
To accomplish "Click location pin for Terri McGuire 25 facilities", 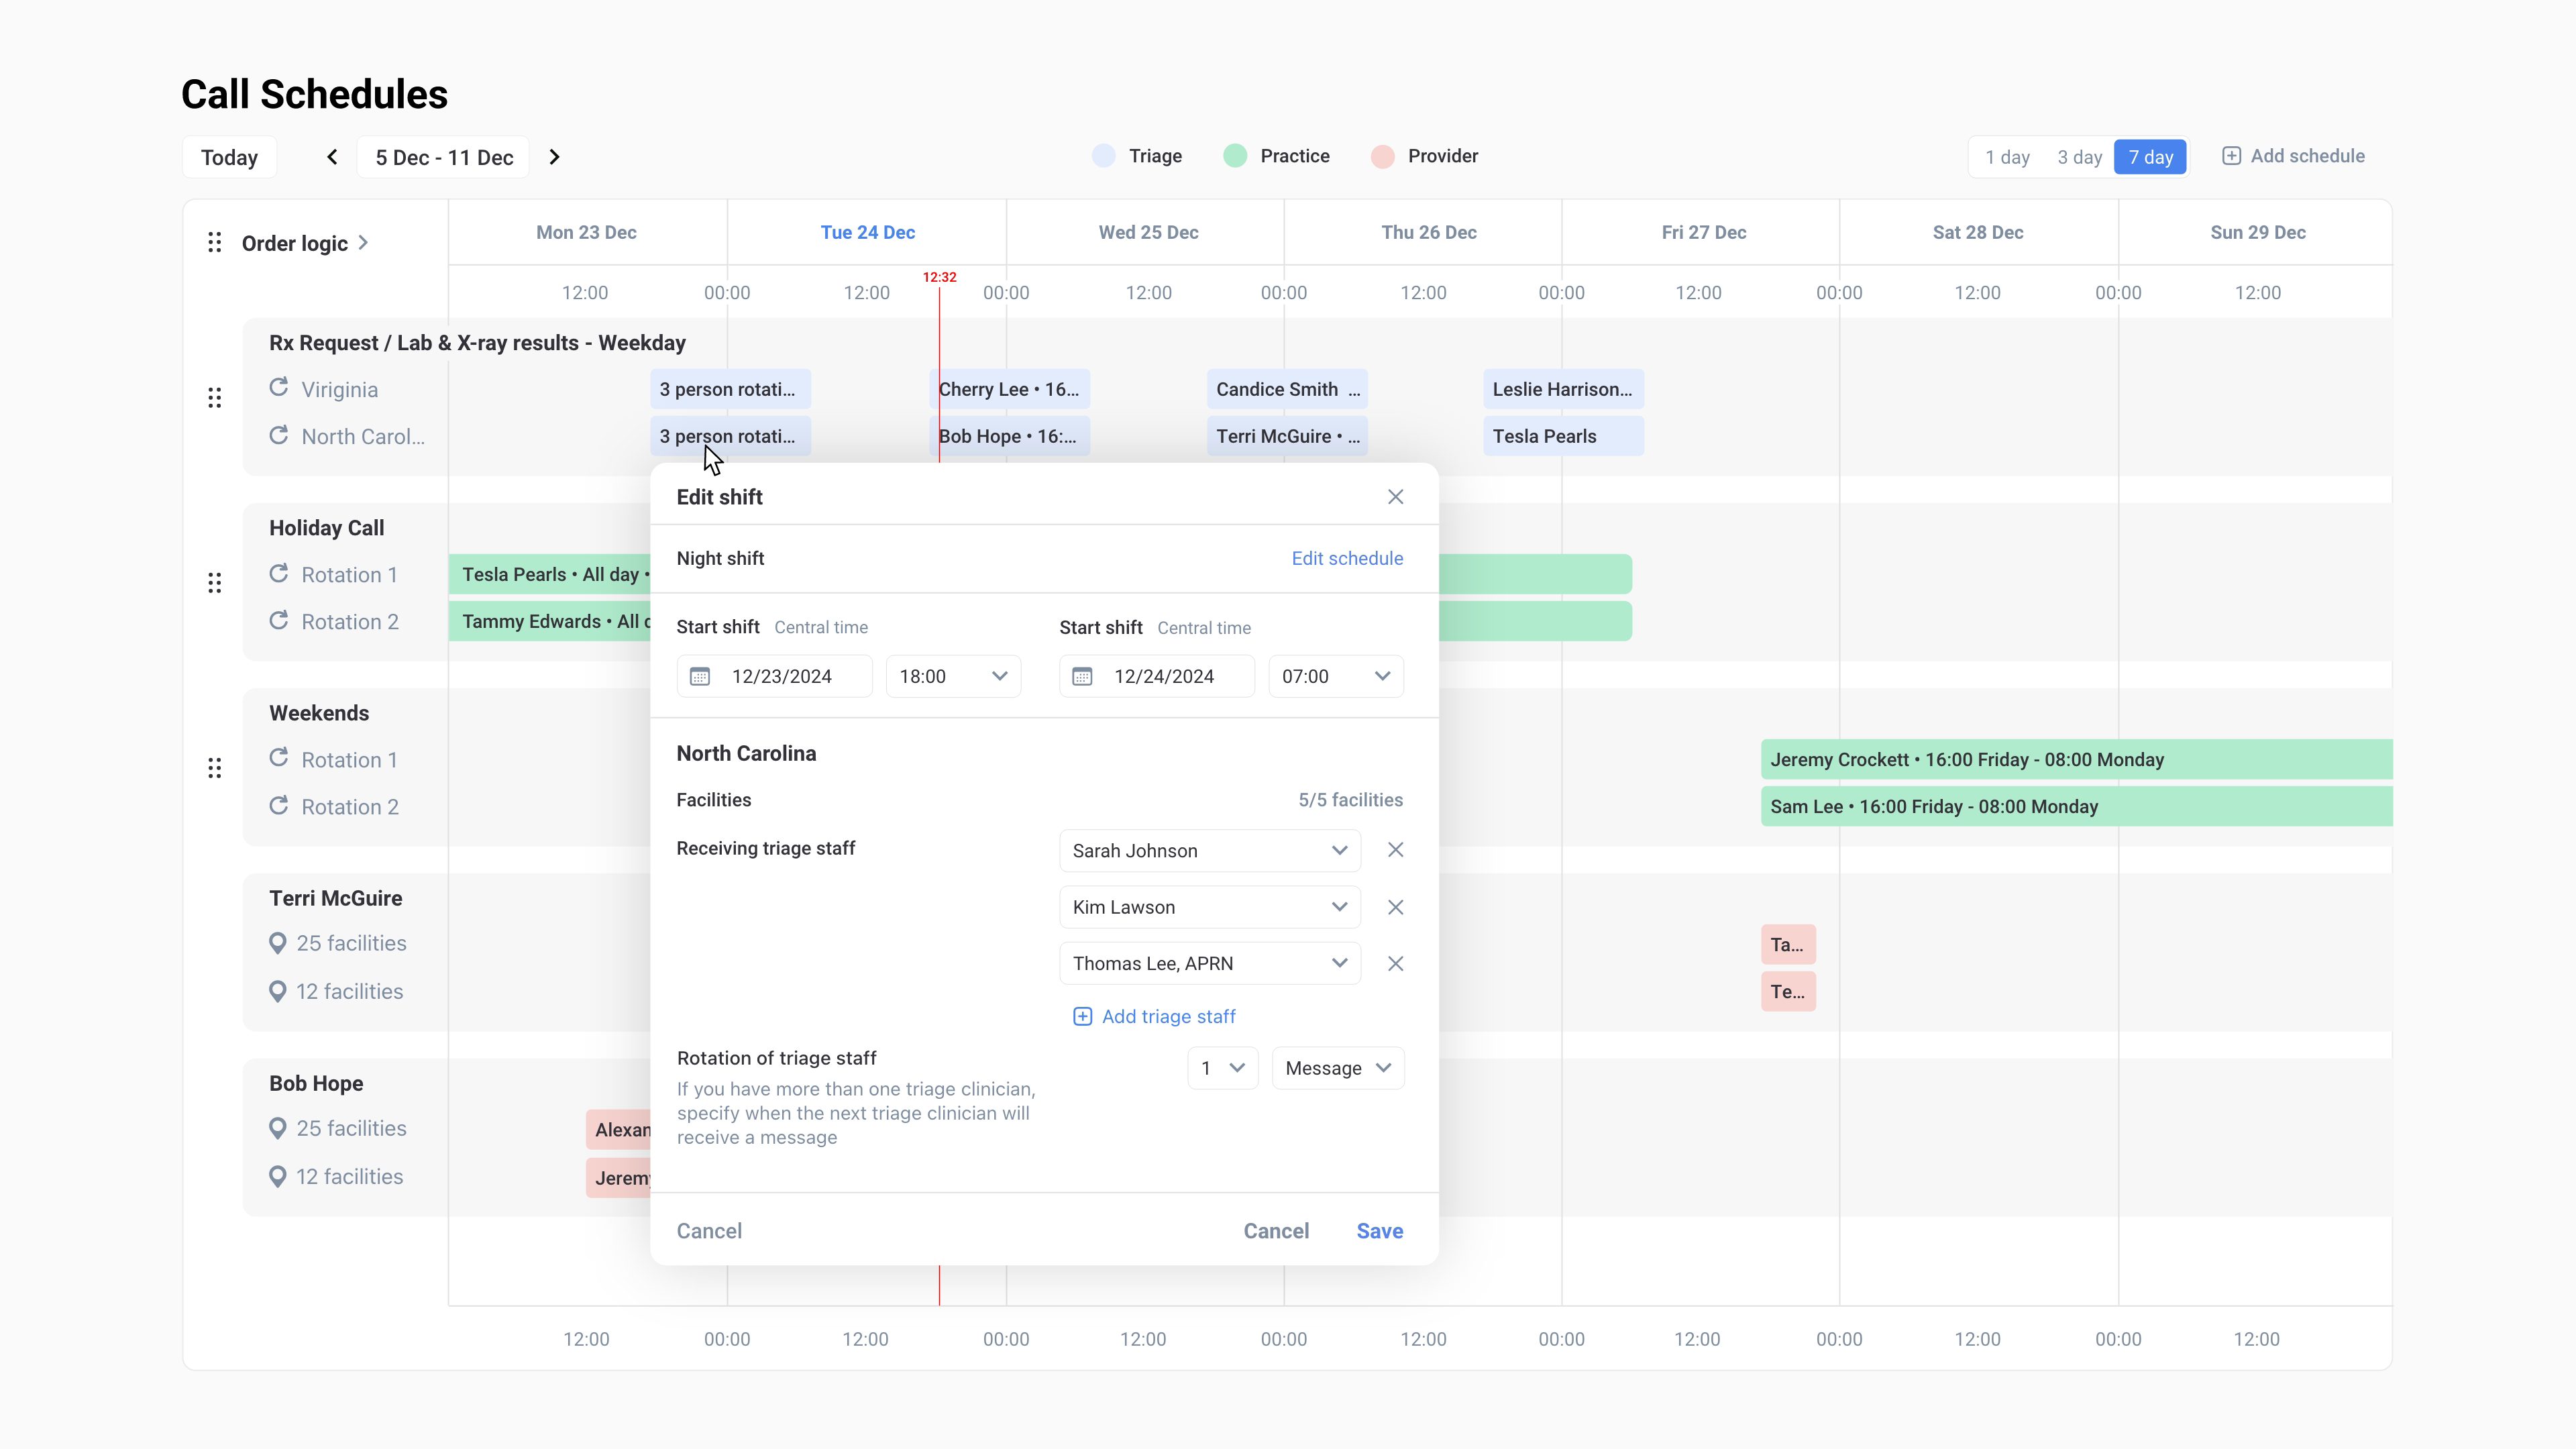I will pos(278,943).
